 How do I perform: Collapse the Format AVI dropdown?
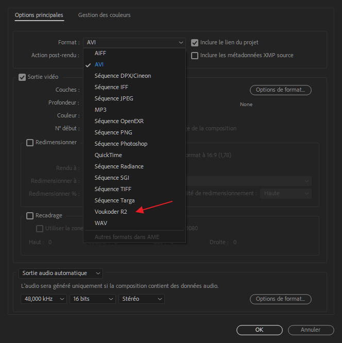click(134, 42)
